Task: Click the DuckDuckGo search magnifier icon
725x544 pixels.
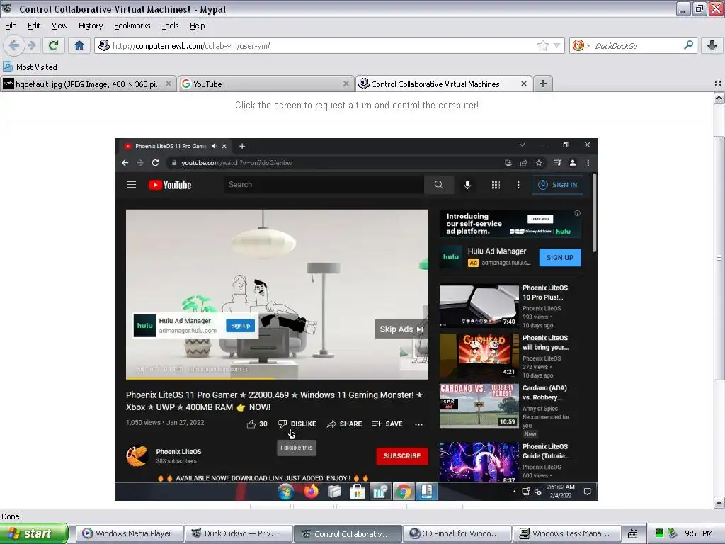Action: pyautogui.click(x=688, y=45)
